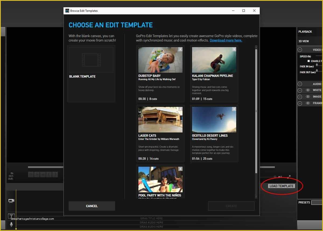Open the Playback panel tab
The image size is (323, 231).
(x=305, y=32)
